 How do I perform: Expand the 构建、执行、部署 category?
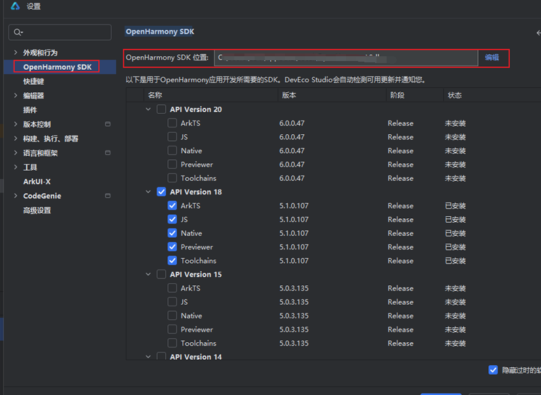[16, 139]
